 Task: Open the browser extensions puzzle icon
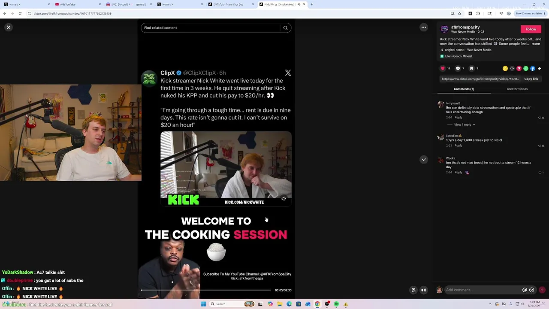click(x=478, y=13)
